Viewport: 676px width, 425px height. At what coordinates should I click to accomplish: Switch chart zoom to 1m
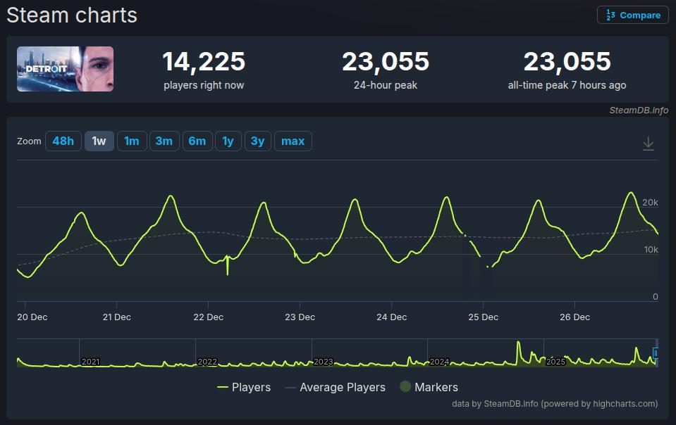click(x=132, y=141)
